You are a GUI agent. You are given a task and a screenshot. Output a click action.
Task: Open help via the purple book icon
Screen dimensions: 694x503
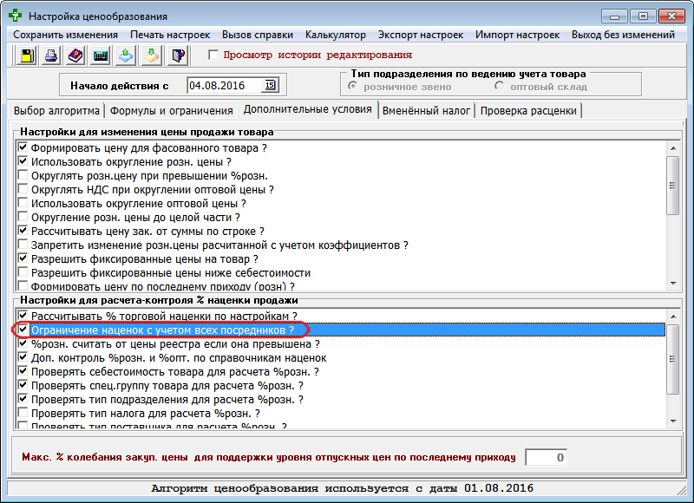tap(76, 56)
